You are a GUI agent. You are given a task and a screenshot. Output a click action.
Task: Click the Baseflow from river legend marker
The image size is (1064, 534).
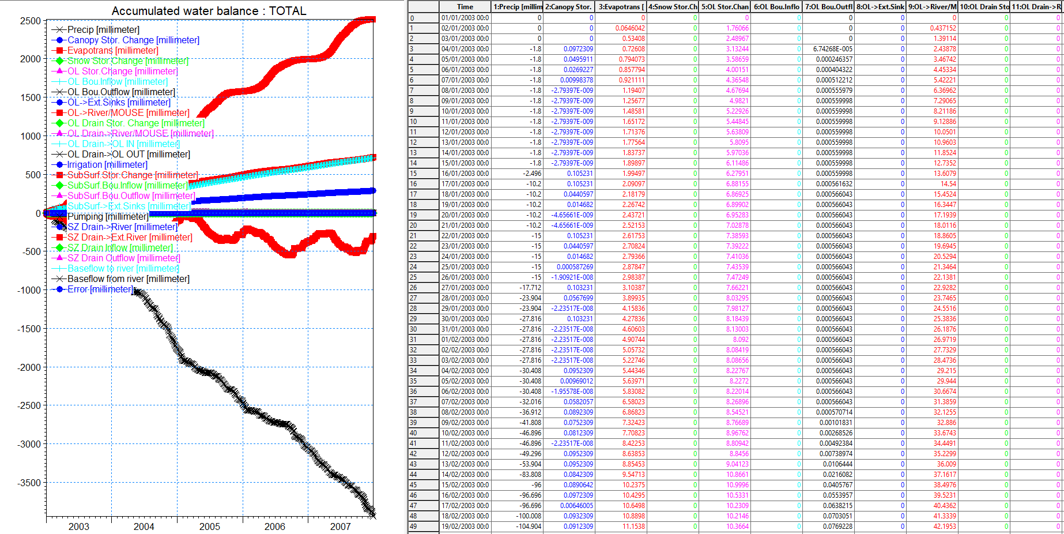(x=59, y=279)
